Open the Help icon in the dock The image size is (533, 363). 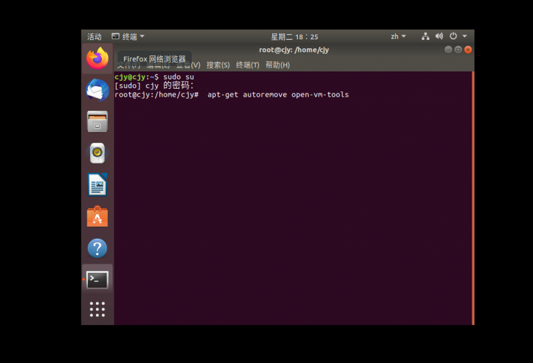coord(97,248)
